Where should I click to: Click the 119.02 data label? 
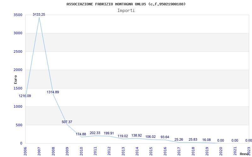(x=123, y=136)
